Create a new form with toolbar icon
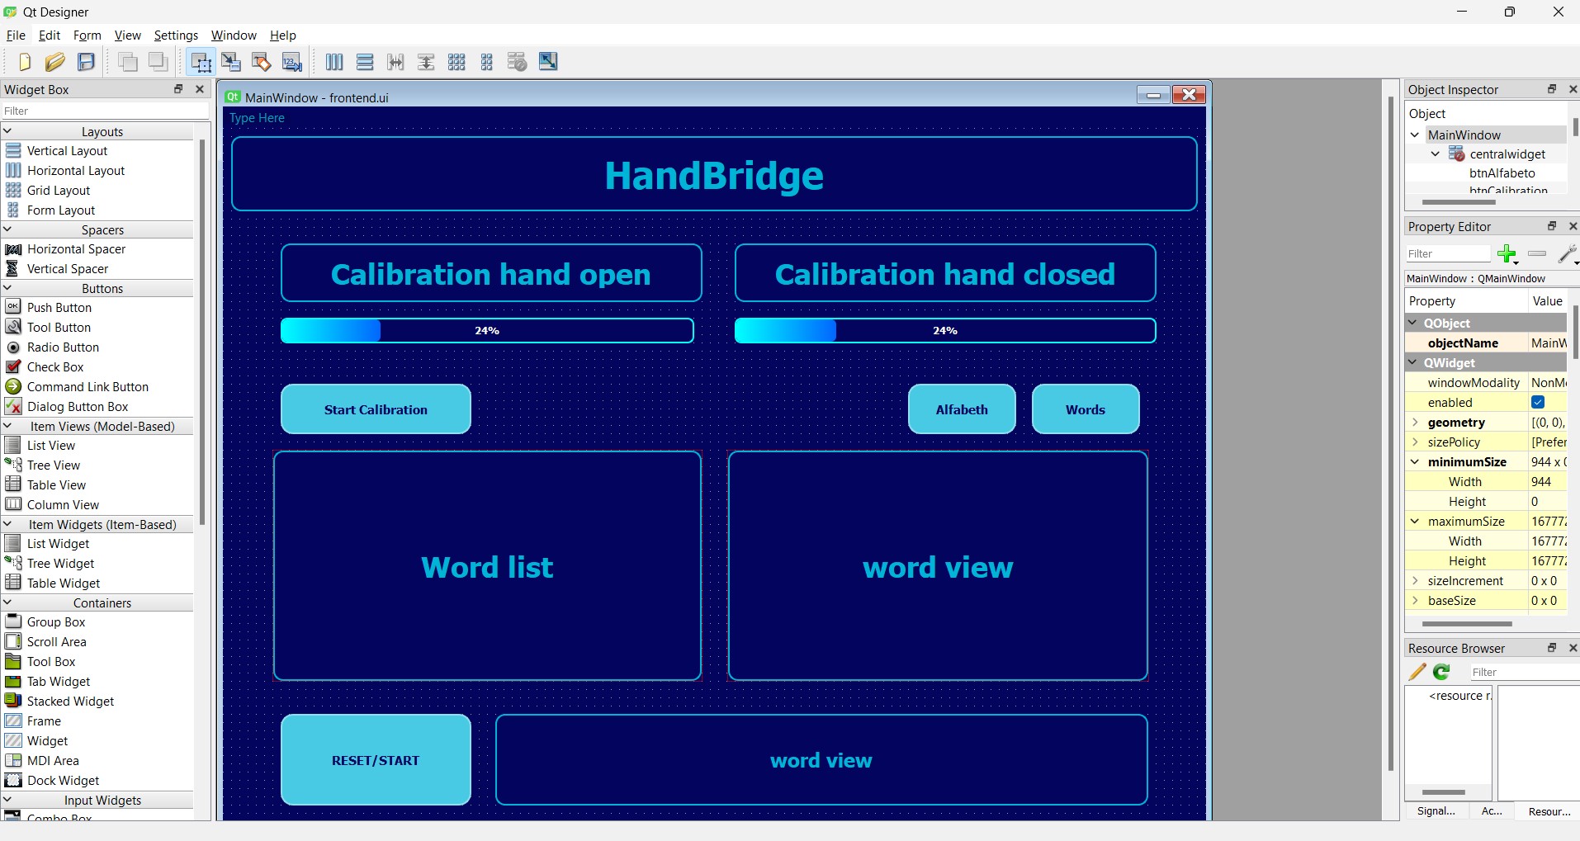The width and height of the screenshot is (1580, 841). point(24,62)
